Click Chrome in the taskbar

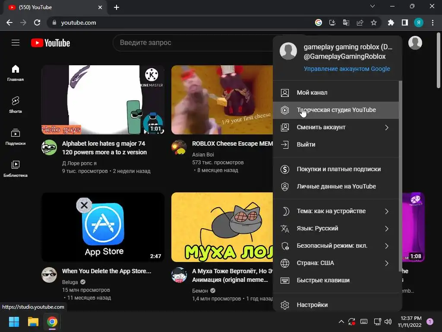52,322
